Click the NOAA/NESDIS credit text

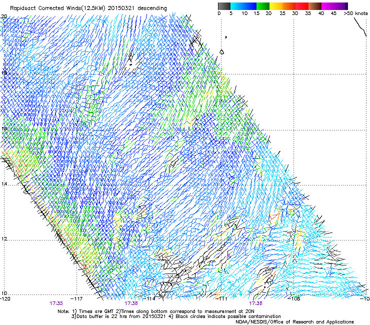294,322
